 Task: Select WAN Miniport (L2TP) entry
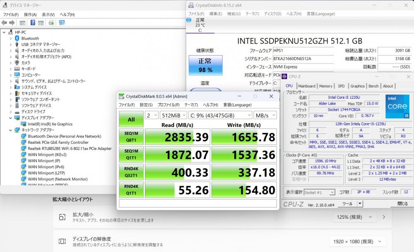pos(46,173)
